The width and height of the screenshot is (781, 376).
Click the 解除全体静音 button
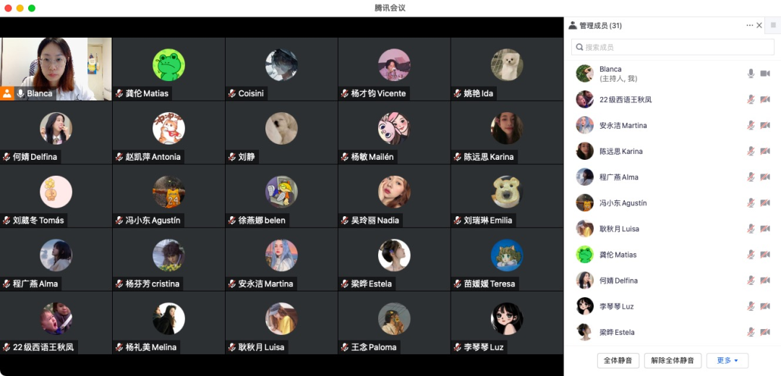673,360
